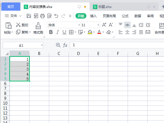Click the cut scissors icon (剪切)
This screenshot has height=123, width=164.
point(19,25)
